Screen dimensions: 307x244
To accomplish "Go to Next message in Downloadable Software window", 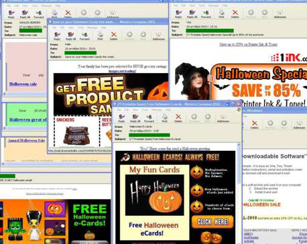I will click(284, 125).
